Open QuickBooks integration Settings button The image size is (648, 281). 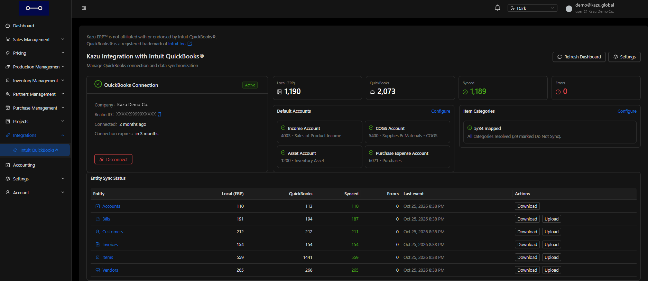[x=624, y=57]
